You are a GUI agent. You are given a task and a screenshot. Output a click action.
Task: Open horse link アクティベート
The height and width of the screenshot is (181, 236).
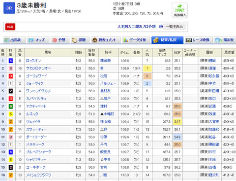click(x=36, y=107)
